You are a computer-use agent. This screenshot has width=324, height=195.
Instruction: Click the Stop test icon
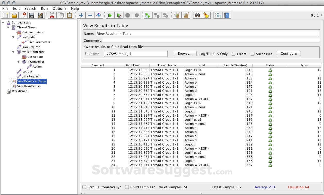(x=127, y=15)
